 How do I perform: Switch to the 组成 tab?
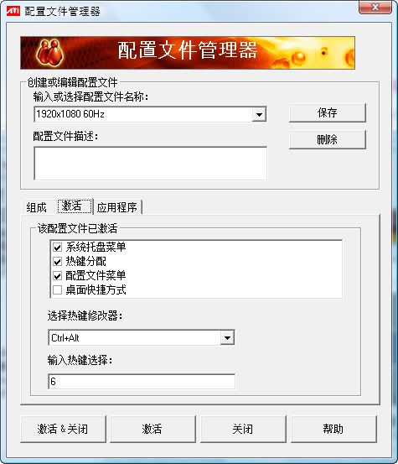[x=36, y=207]
